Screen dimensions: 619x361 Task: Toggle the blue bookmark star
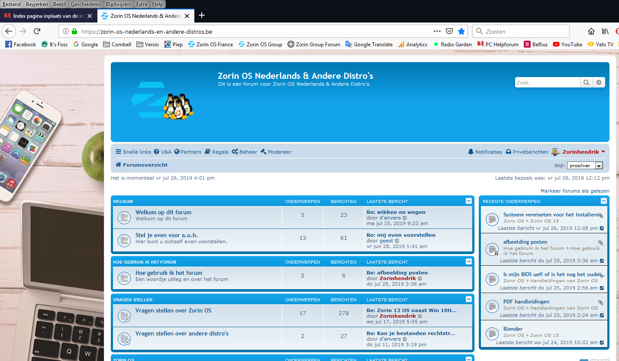461,31
